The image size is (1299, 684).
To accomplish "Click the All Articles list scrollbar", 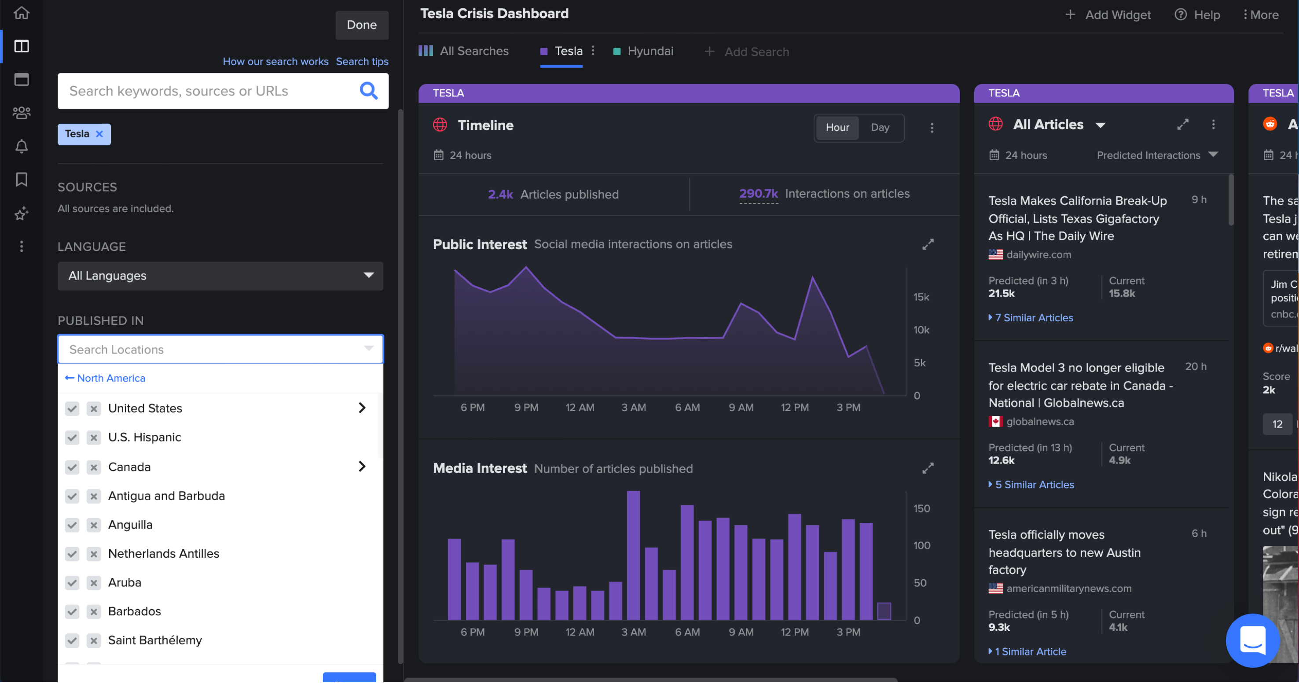I will [1230, 200].
